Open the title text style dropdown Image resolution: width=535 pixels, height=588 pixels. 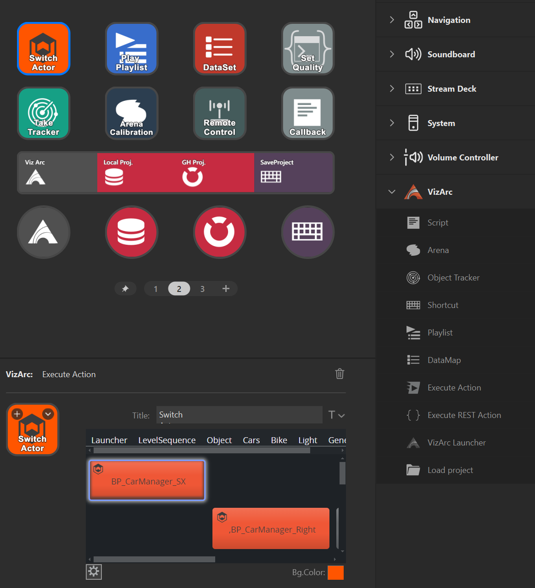pos(336,415)
